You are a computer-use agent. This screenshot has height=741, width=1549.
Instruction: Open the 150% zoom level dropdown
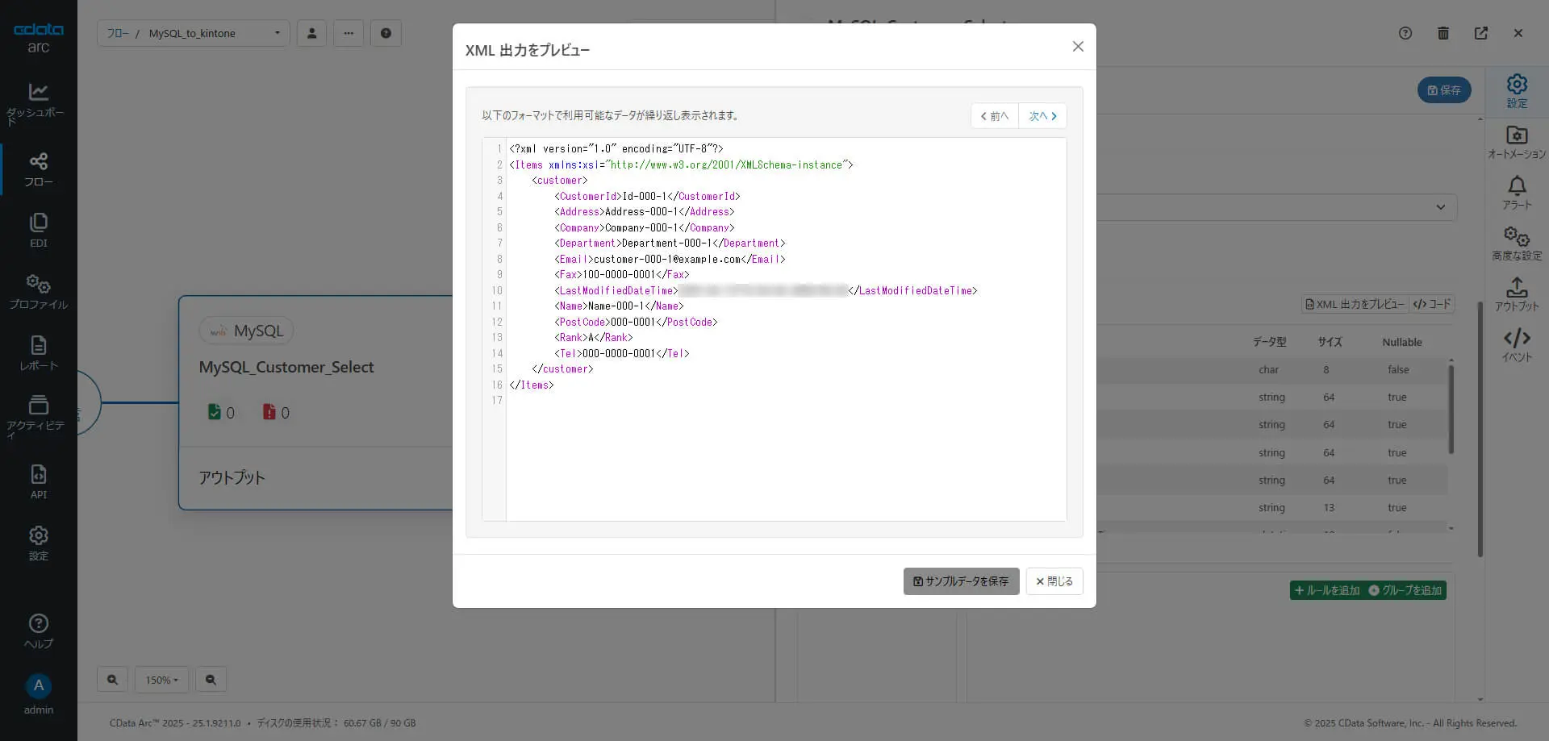161,680
